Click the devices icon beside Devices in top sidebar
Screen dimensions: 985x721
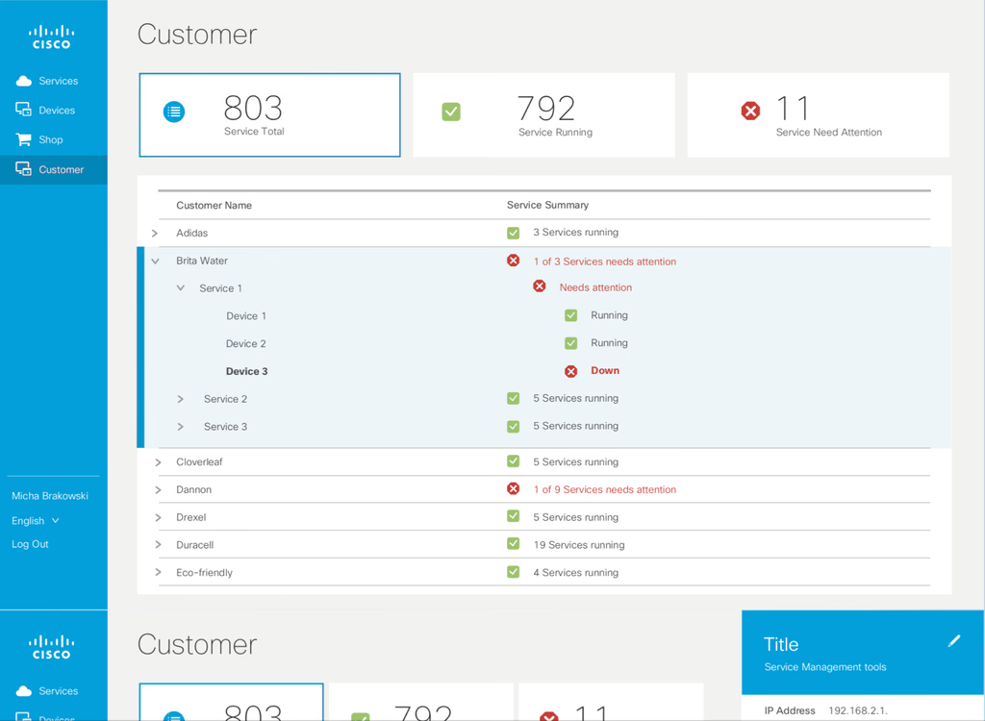(x=24, y=110)
